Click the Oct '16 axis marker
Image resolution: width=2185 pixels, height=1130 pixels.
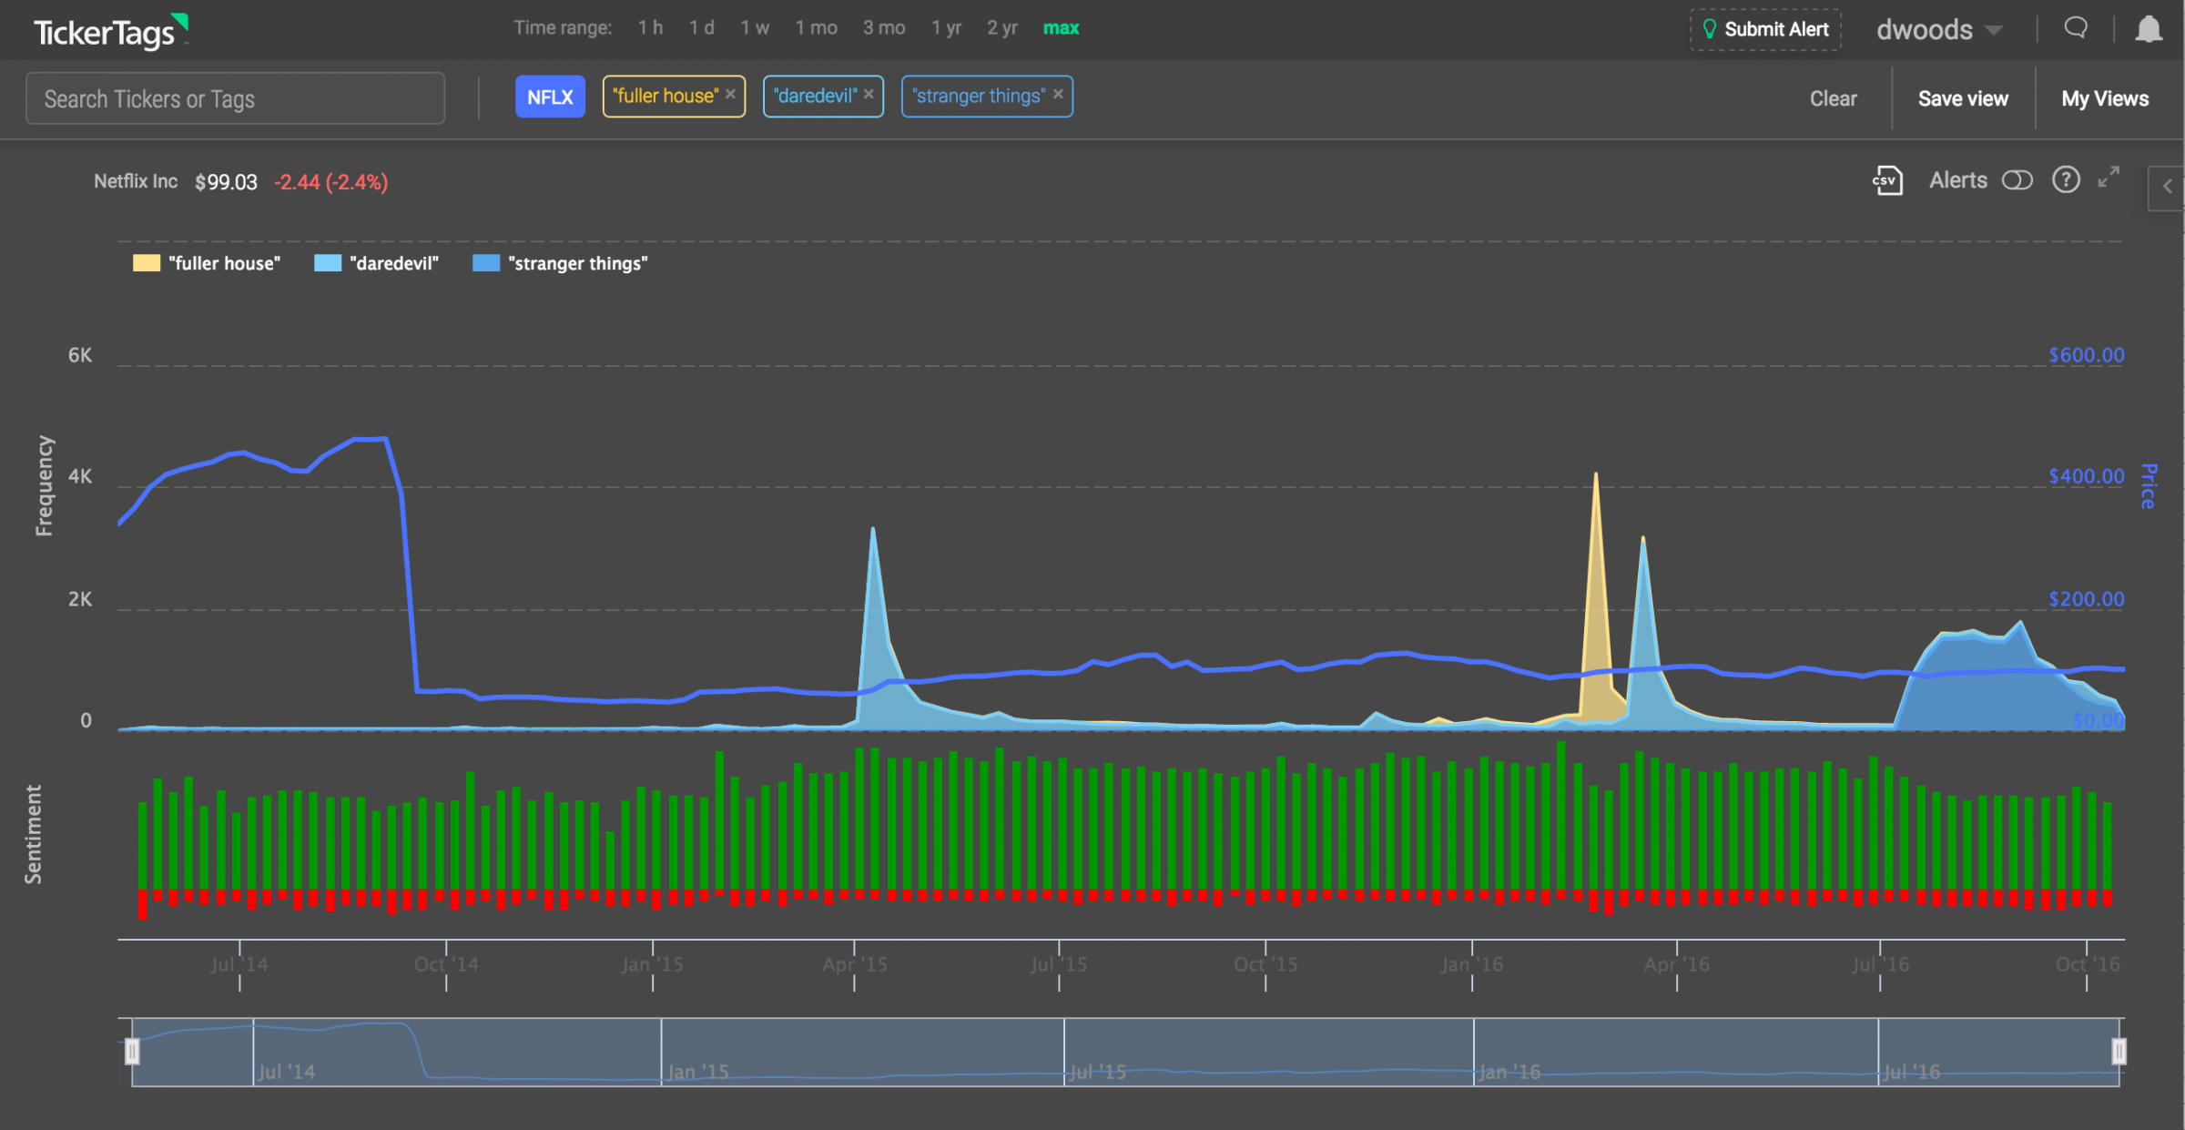(x=2088, y=964)
